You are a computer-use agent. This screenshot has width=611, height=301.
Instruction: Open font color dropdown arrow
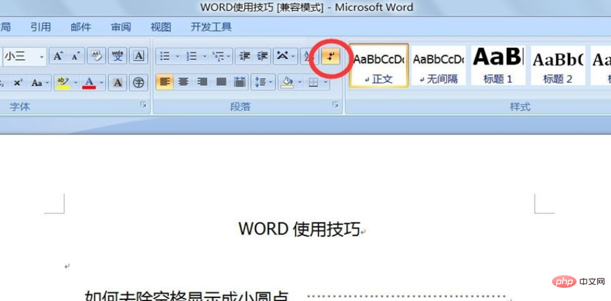pos(102,83)
